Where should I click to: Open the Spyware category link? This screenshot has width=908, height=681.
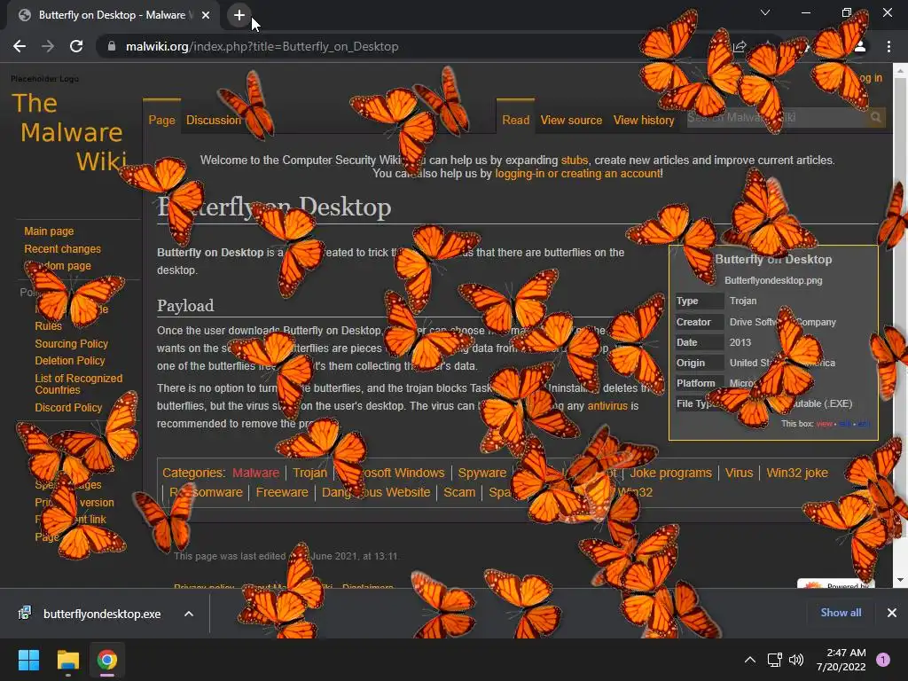481,473
